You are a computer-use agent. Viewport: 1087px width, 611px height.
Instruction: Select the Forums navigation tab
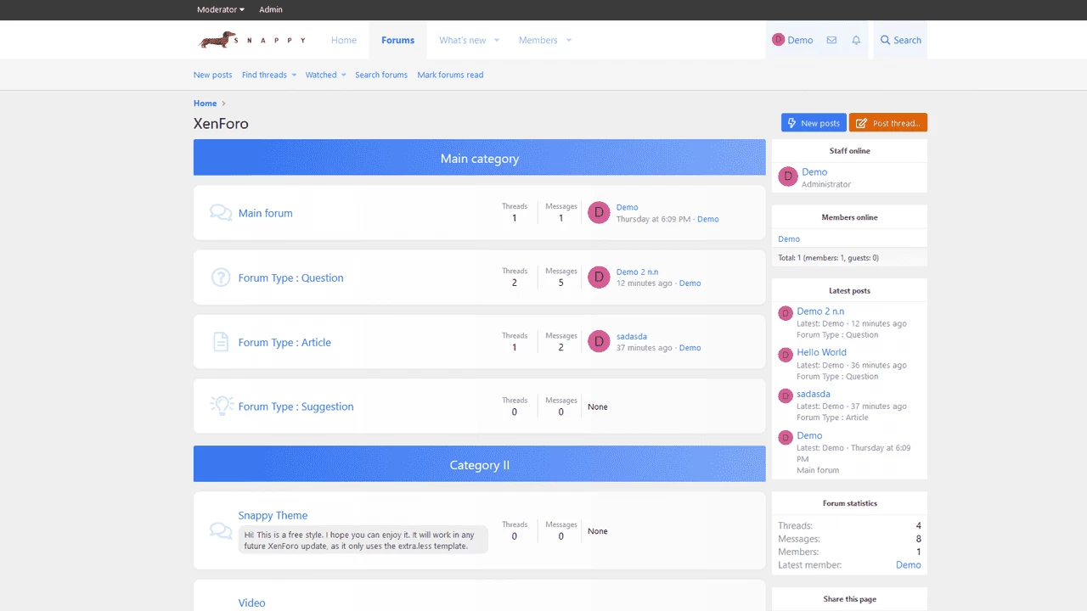pos(397,40)
